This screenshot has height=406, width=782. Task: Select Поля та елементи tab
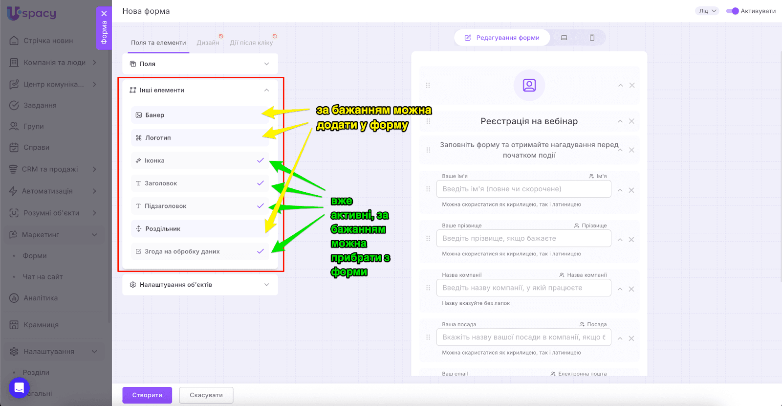coord(158,43)
